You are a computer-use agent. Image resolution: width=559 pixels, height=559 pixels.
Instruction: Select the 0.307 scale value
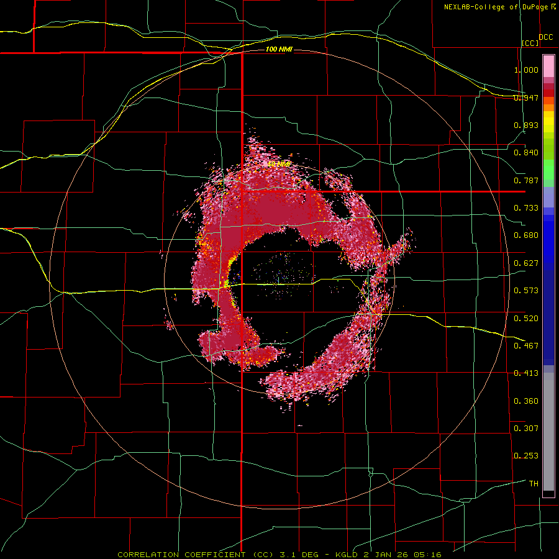[x=526, y=428]
